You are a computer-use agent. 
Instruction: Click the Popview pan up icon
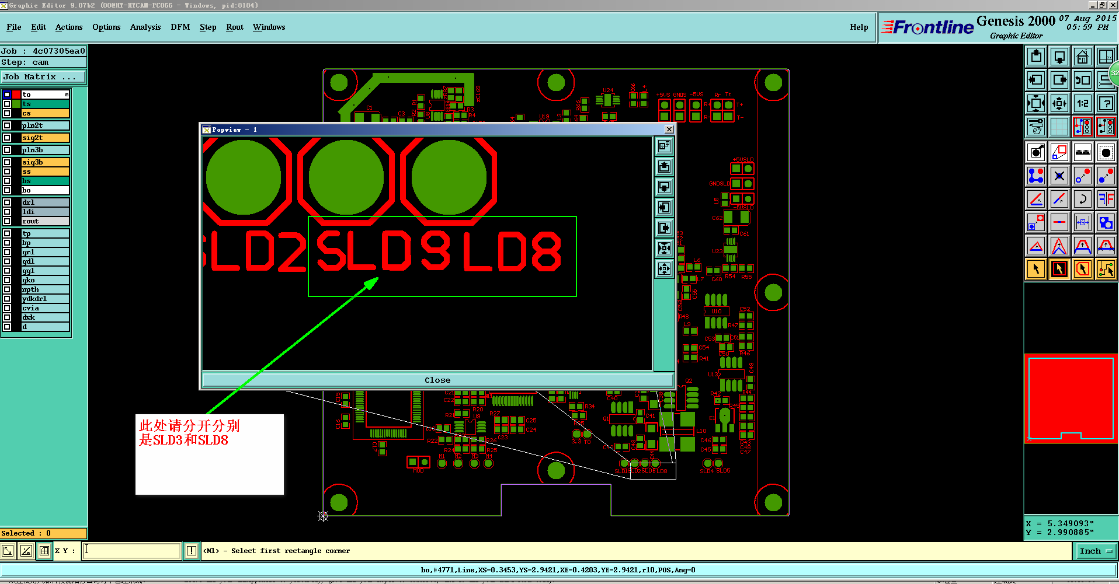[664, 167]
